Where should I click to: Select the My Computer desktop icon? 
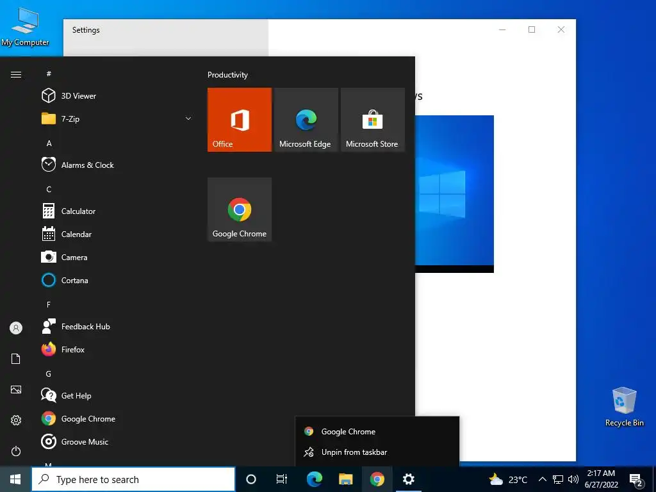click(x=25, y=27)
